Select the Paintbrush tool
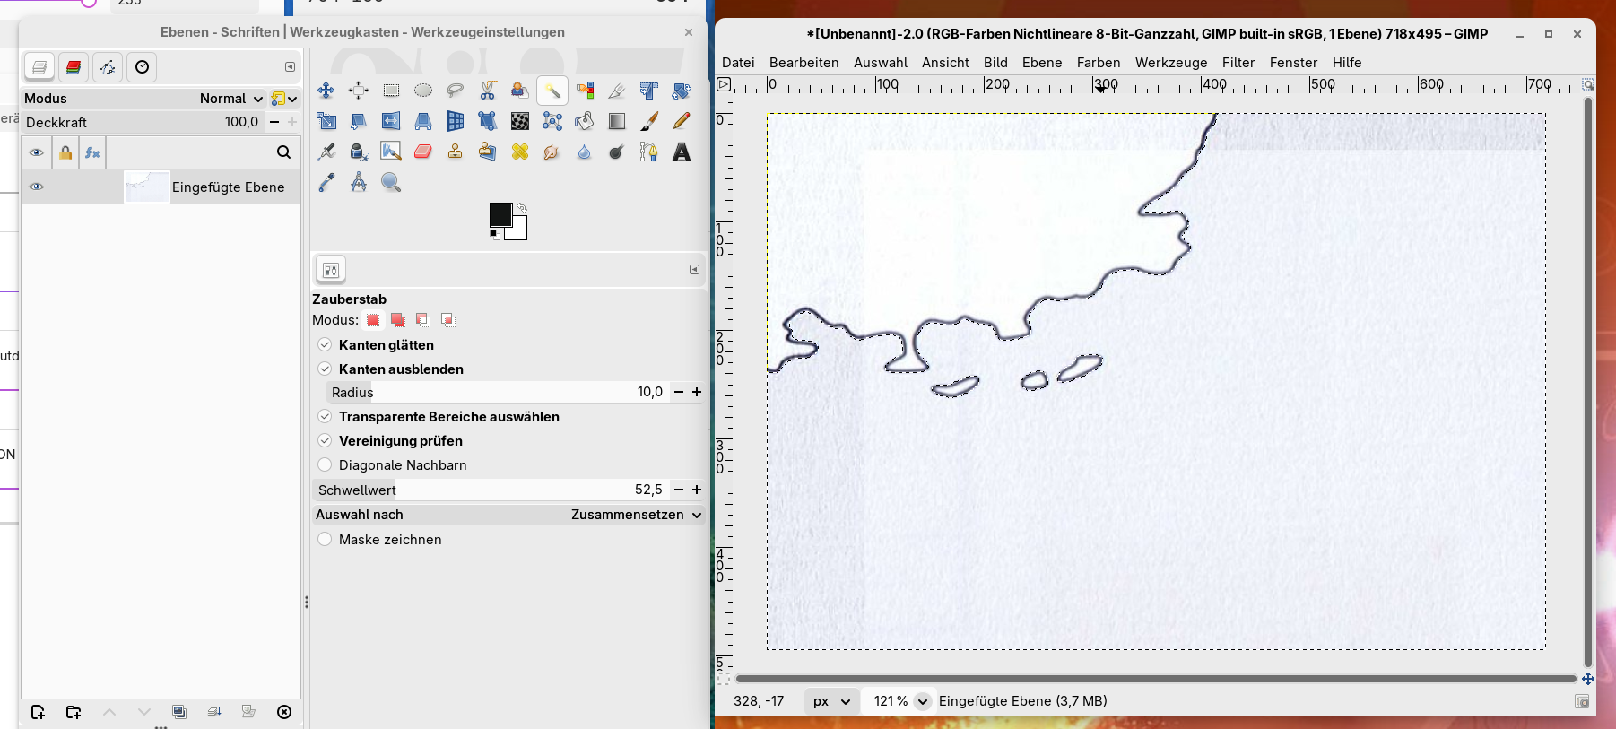Image resolution: width=1616 pixels, height=729 pixels. click(x=649, y=121)
